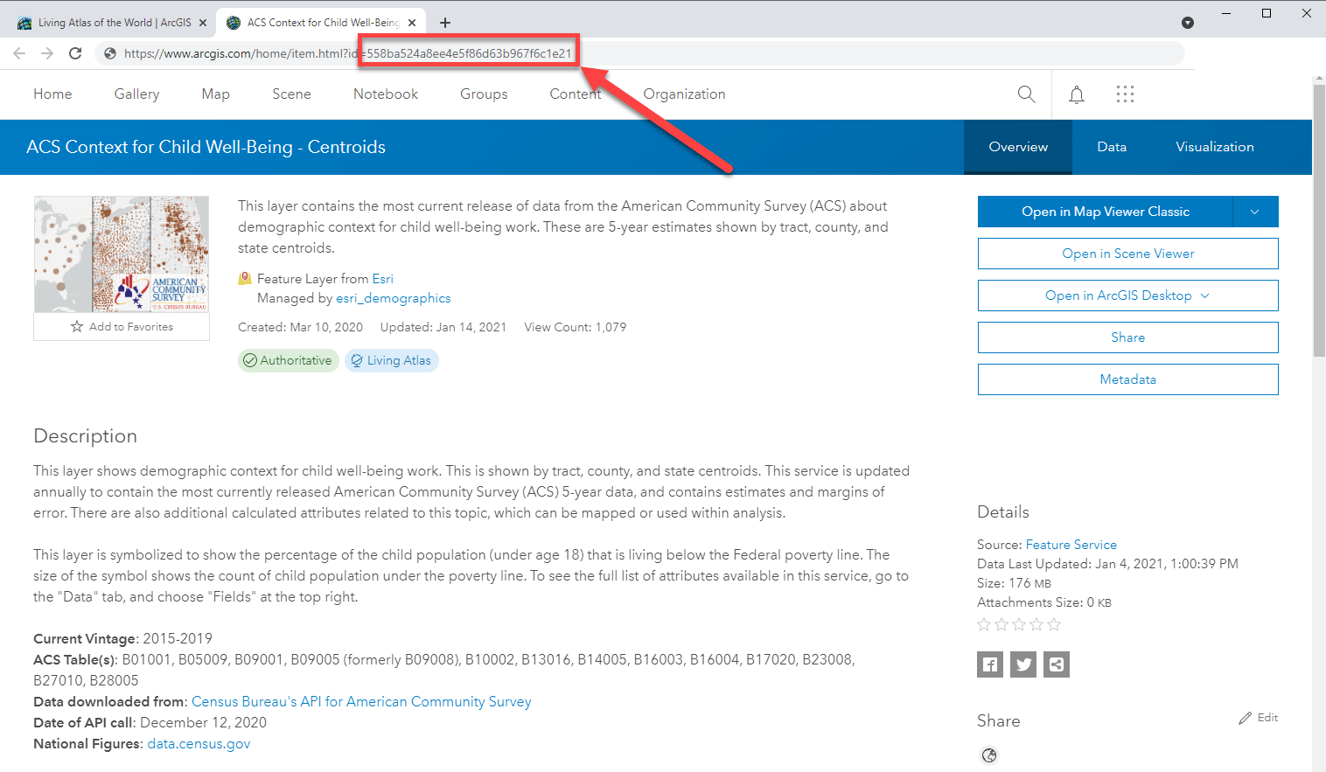
Task: Click the search magnifier icon
Action: [x=1027, y=94]
